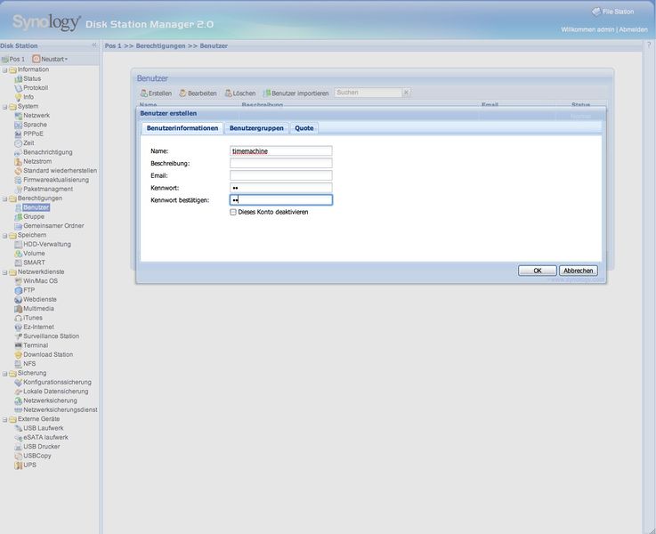Collapse the Netzwerkdienste tree node
The image size is (656, 534).
4,271
